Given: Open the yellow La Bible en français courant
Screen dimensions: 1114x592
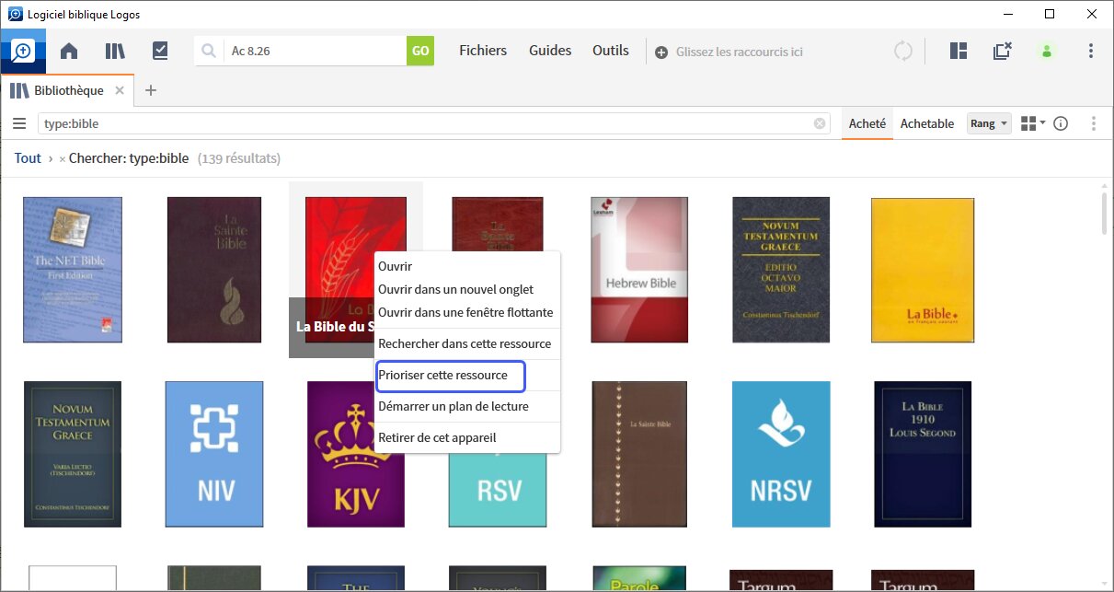Looking at the screenshot, I should pos(923,269).
